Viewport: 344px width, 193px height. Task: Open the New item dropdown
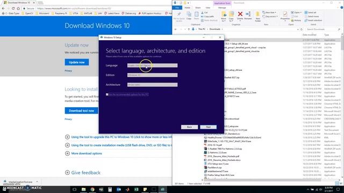coord(269,12)
